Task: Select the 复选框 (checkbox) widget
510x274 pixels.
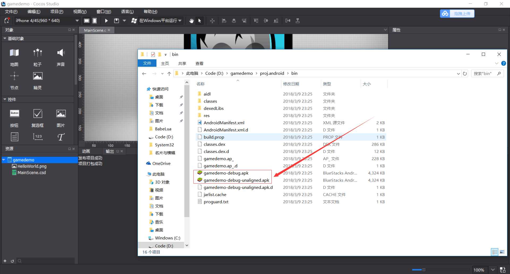Action: [37, 118]
